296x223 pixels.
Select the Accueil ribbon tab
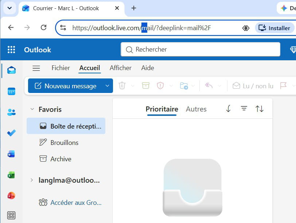pyautogui.click(x=89, y=68)
